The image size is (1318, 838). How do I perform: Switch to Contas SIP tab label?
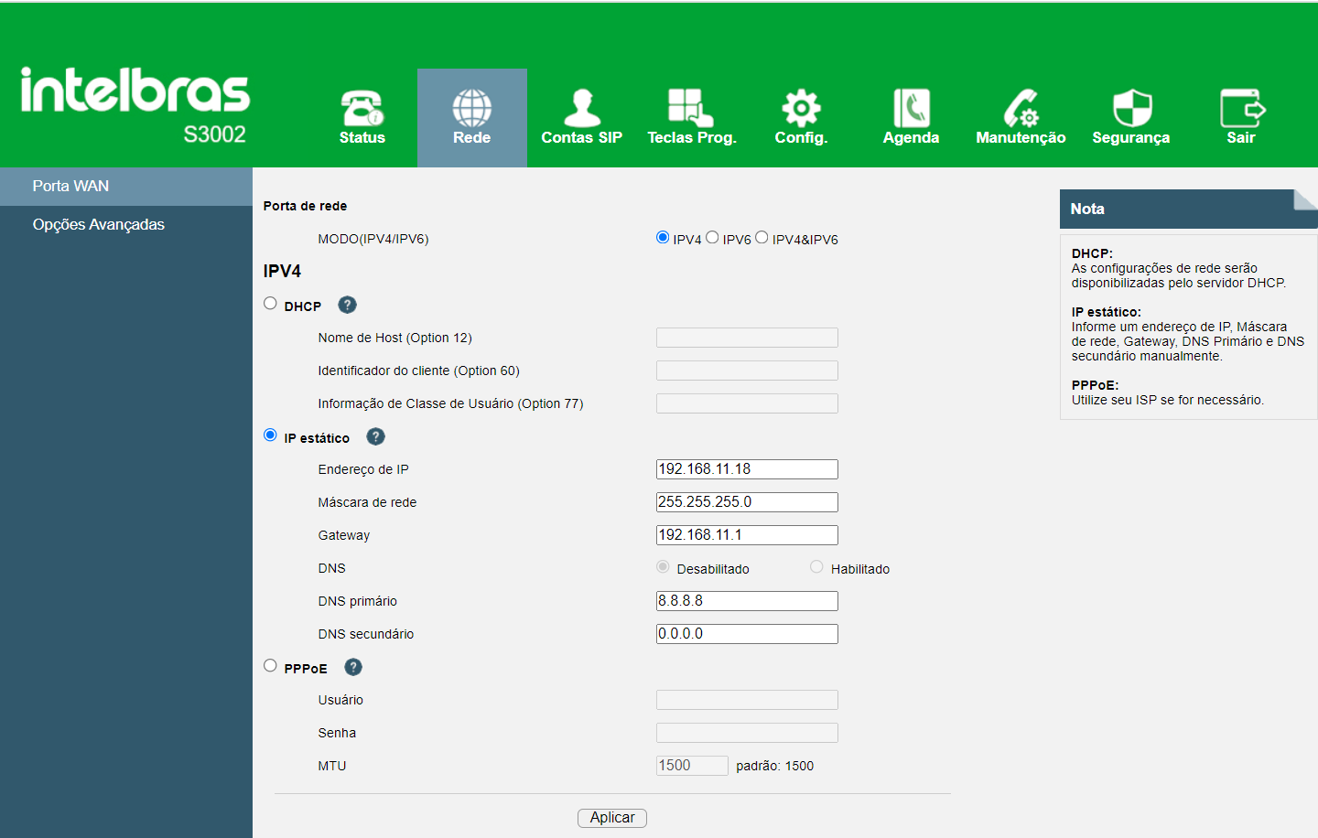[x=582, y=137]
